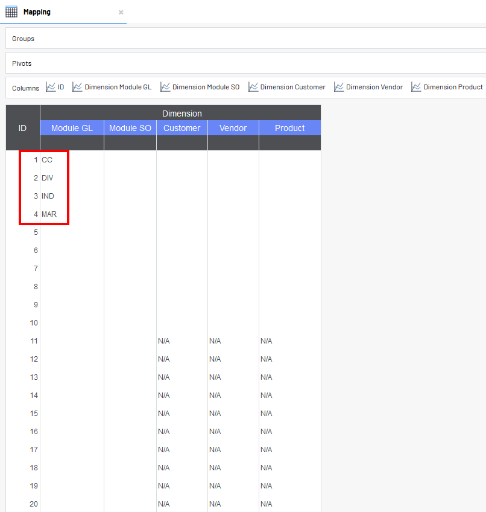Click the Customer column header

click(x=182, y=128)
